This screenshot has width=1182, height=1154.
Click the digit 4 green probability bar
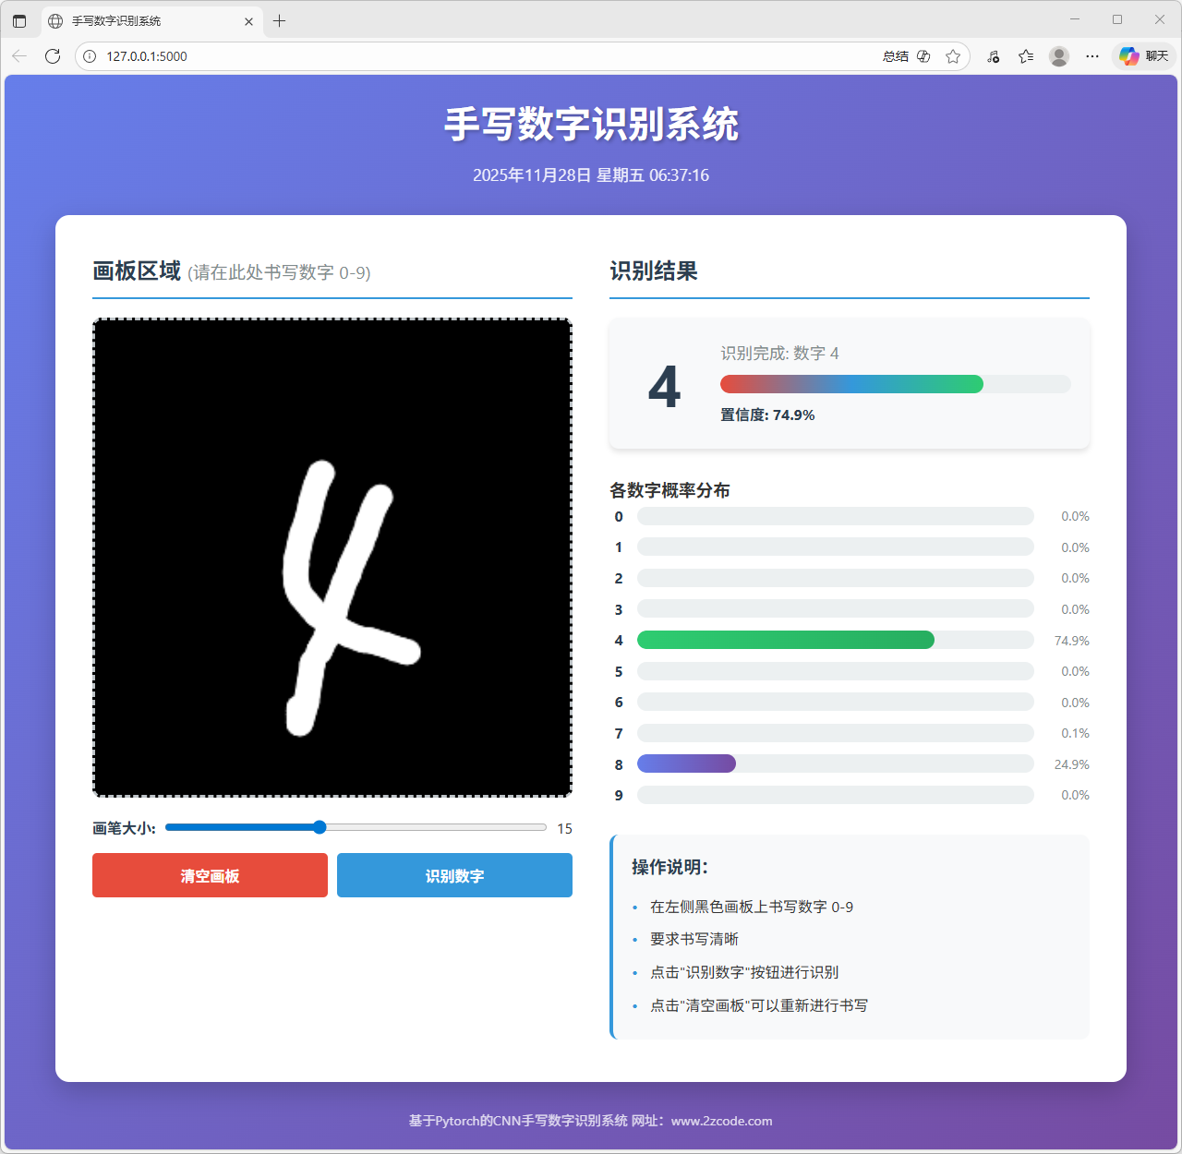point(785,640)
